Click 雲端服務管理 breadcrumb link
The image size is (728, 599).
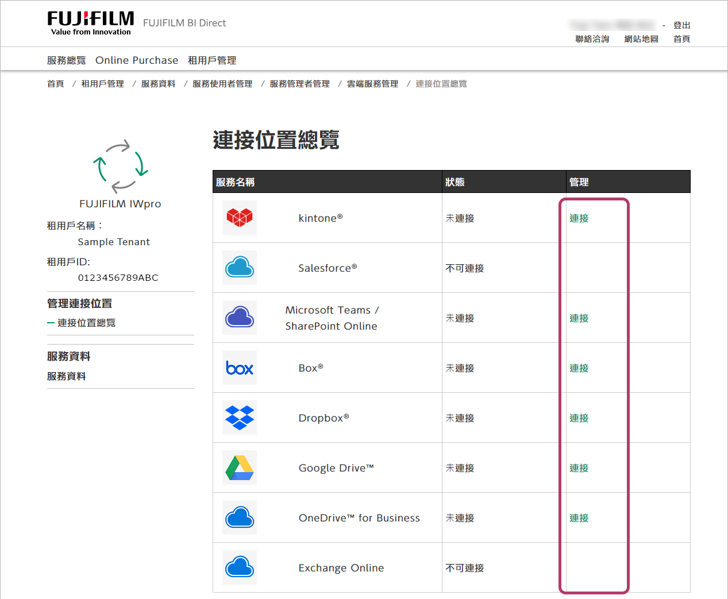coord(372,84)
